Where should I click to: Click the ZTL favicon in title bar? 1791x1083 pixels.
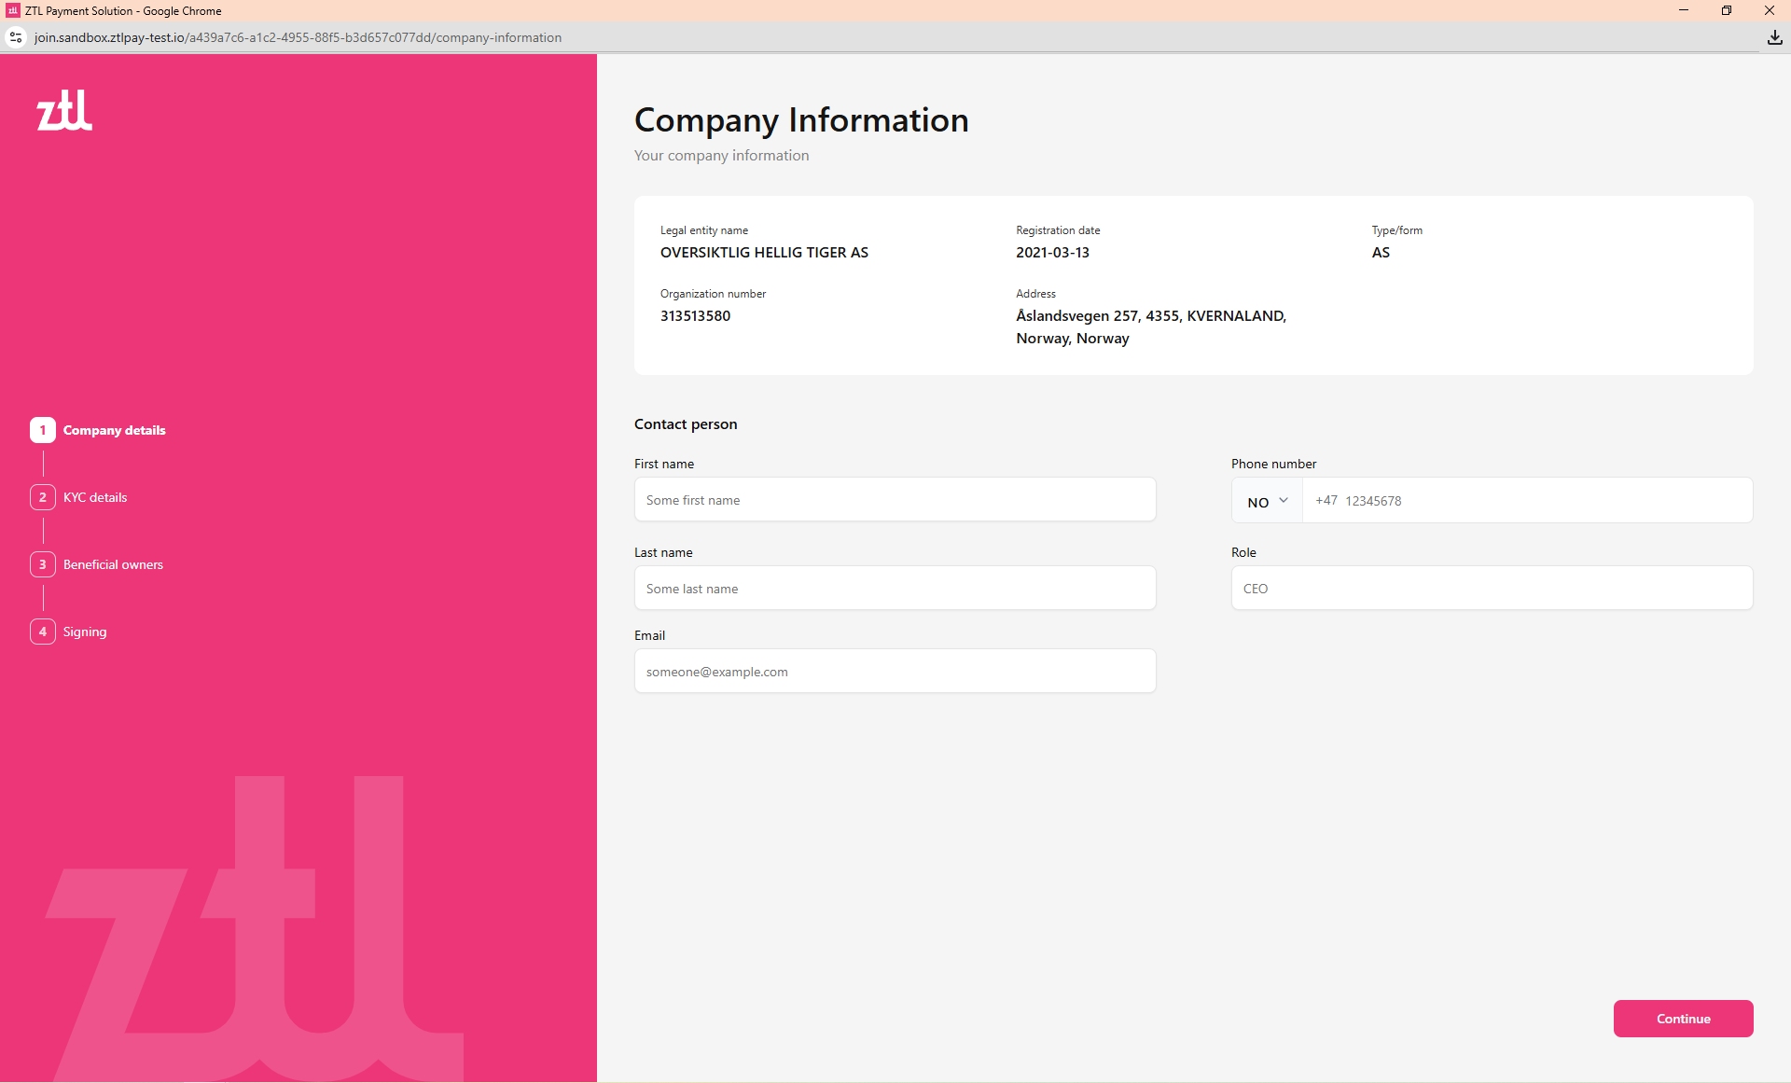coord(12,11)
